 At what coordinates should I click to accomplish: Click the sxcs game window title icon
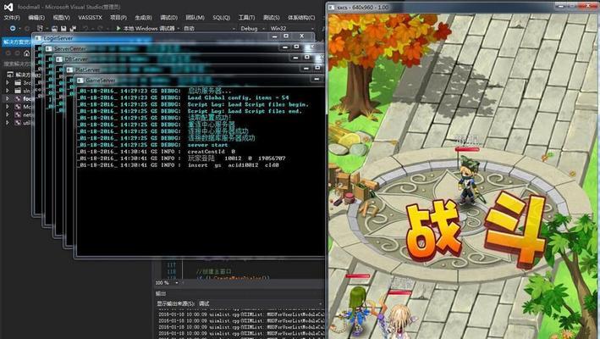click(x=332, y=8)
